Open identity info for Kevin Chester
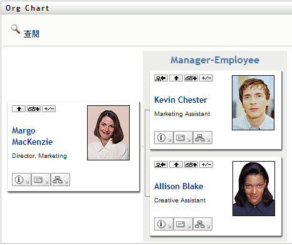292x245 pixels. 164,138
